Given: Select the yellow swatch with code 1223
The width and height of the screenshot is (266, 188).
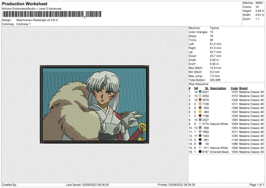Looking at the screenshot, I should click(200, 112).
